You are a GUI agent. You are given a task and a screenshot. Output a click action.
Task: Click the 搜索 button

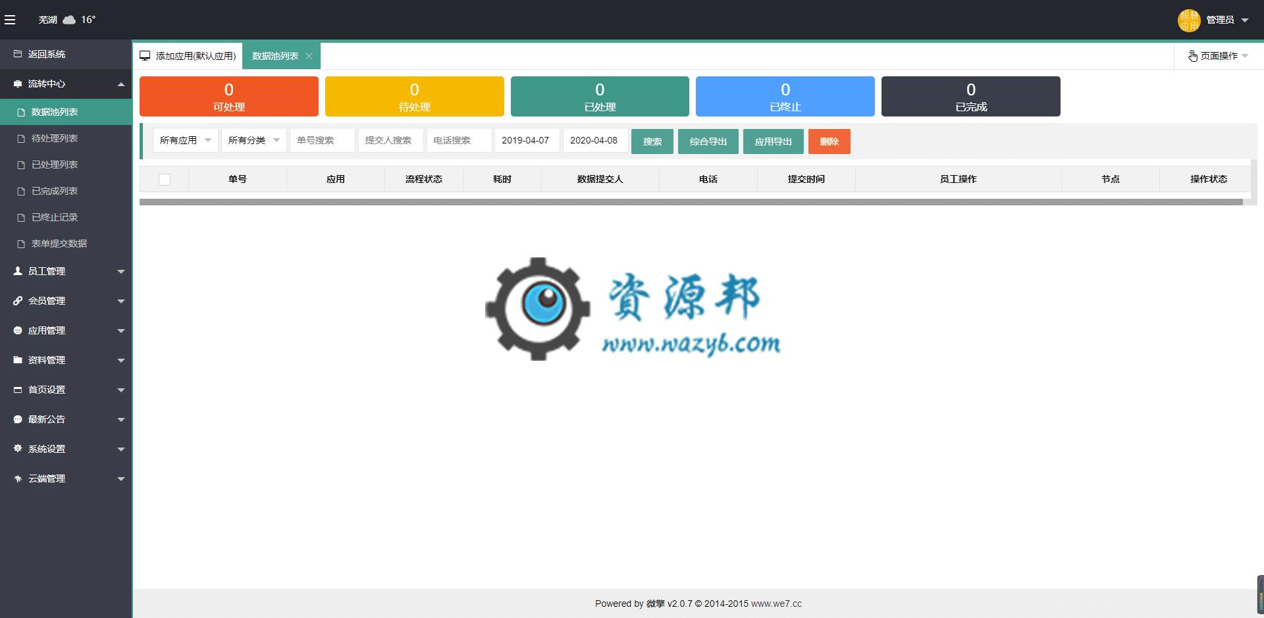click(652, 142)
